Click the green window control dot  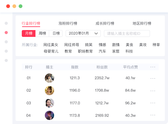point(21,6)
